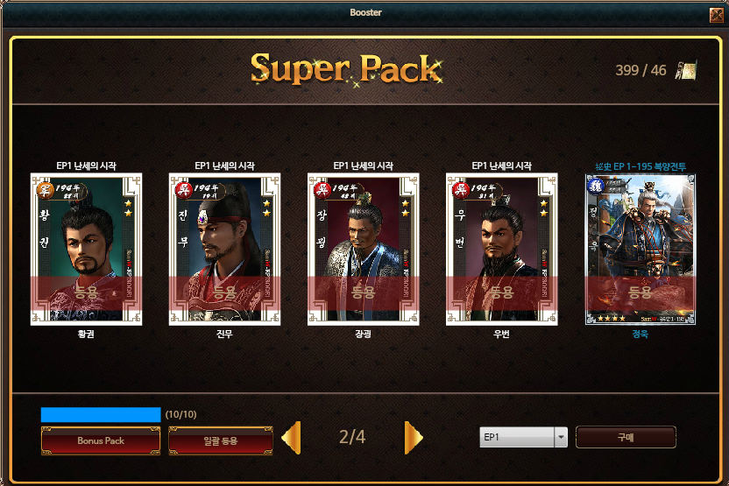Click the 일괄 등용 button
This screenshot has width=729, height=486.
click(221, 440)
